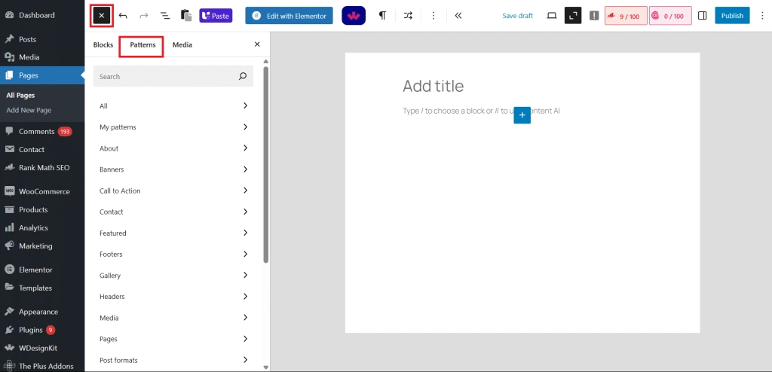
Task: Click the shuffle arrows icon
Action: tap(408, 15)
